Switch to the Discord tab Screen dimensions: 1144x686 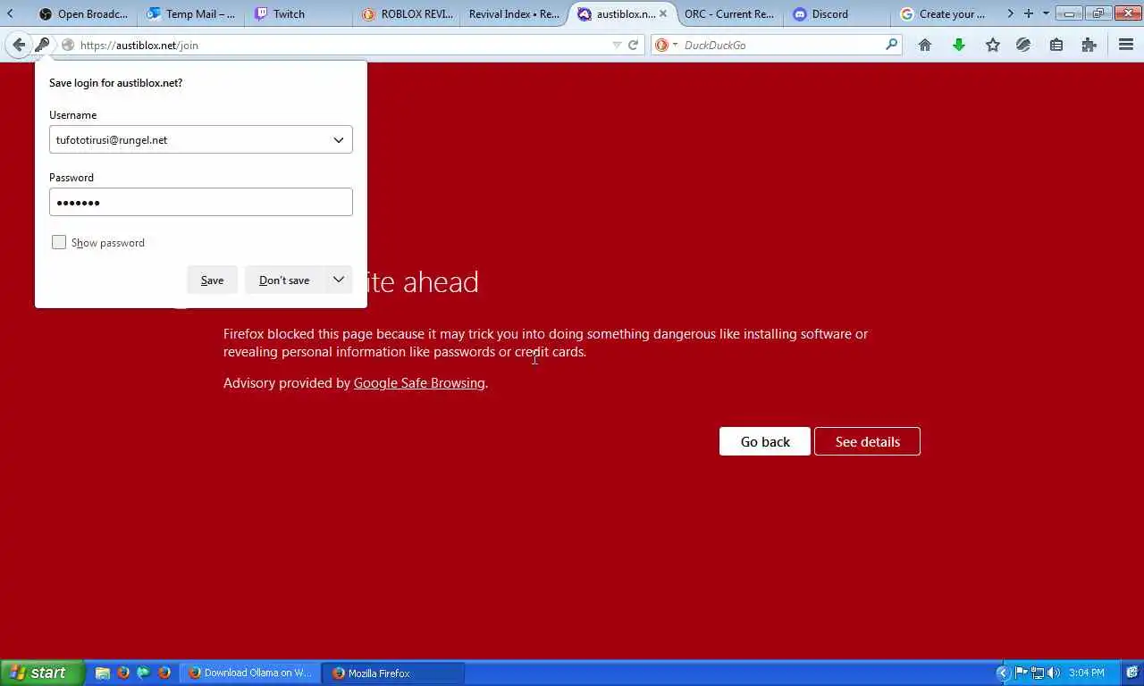[x=837, y=13]
